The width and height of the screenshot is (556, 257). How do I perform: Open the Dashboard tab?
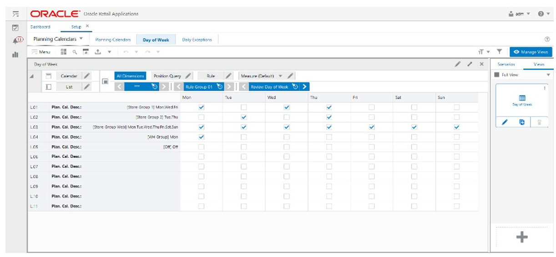point(40,27)
